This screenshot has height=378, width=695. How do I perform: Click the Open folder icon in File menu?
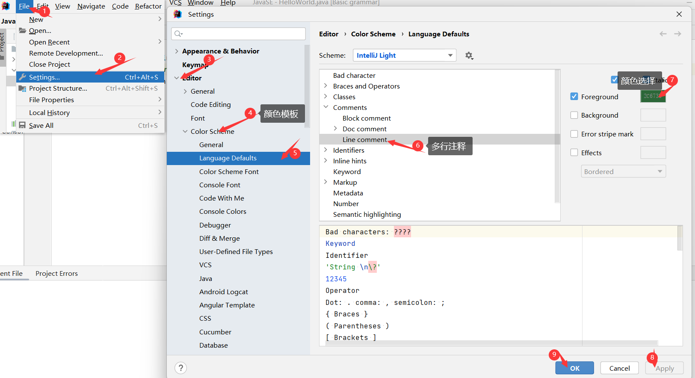click(23, 30)
